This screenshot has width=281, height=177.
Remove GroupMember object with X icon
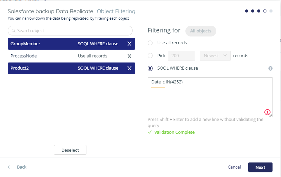click(x=129, y=44)
